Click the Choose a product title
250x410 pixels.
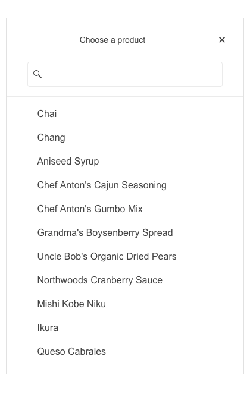click(112, 40)
